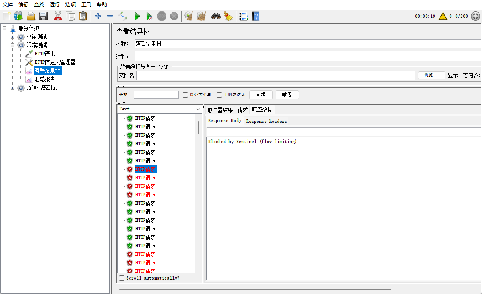This screenshot has height=294, width=482.
Task: Switch to Response headers tab
Action: coord(266,121)
